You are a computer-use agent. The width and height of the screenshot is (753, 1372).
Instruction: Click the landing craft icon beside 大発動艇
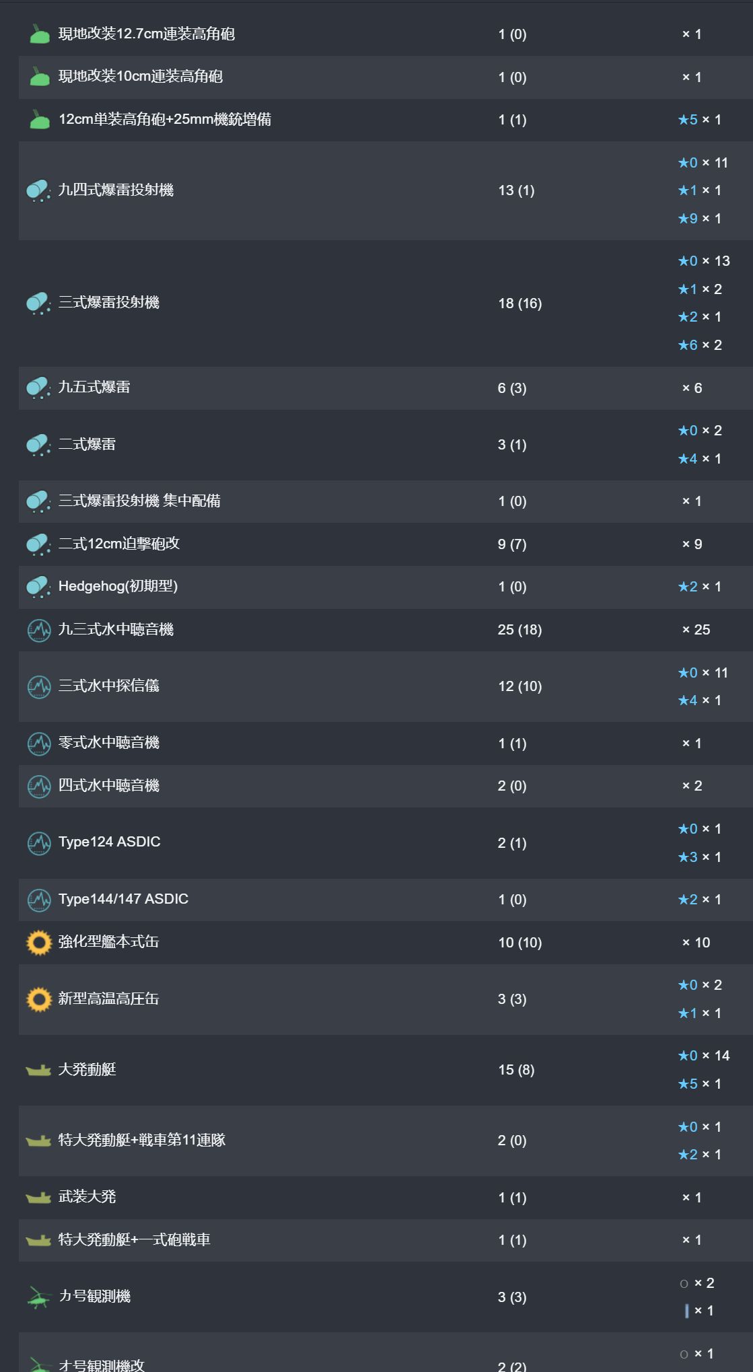point(38,1070)
